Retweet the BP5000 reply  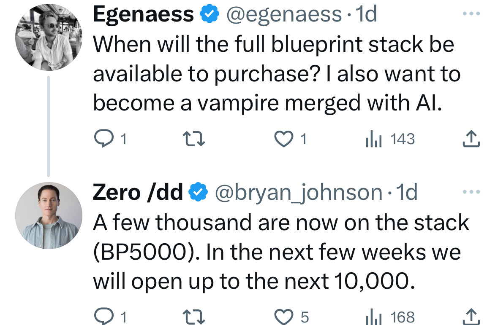(x=194, y=317)
